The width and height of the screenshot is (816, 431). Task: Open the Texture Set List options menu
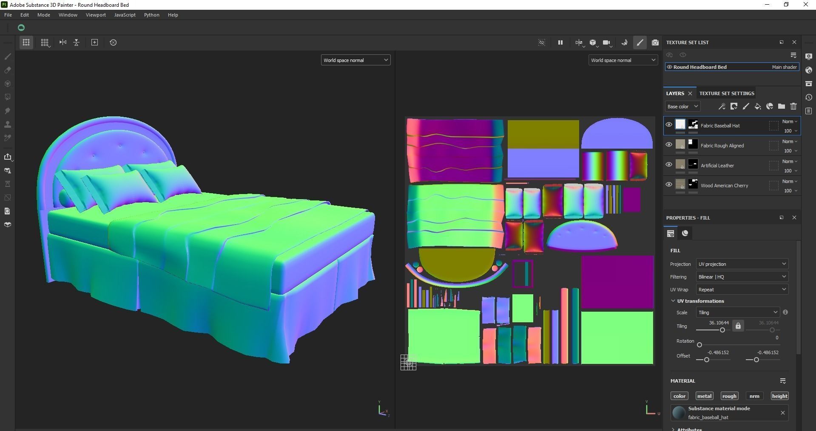(793, 55)
